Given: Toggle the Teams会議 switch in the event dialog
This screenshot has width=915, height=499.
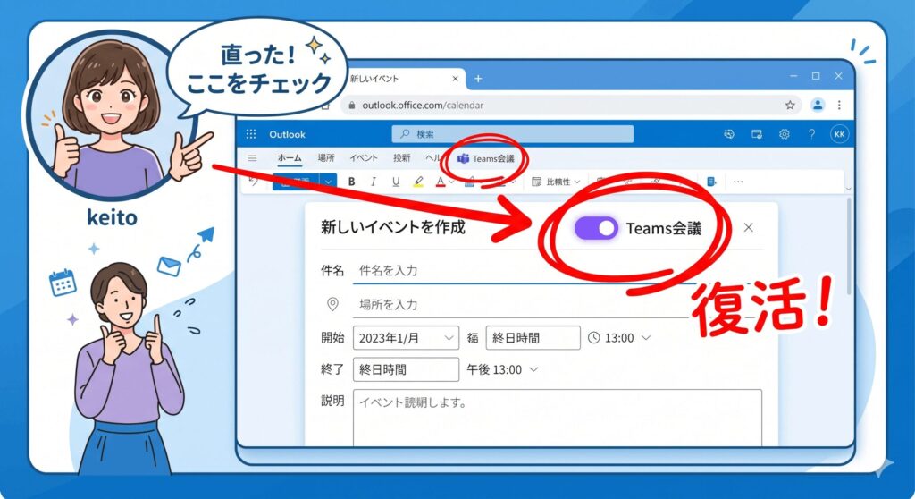Looking at the screenshot, I should tap(596, 228).
